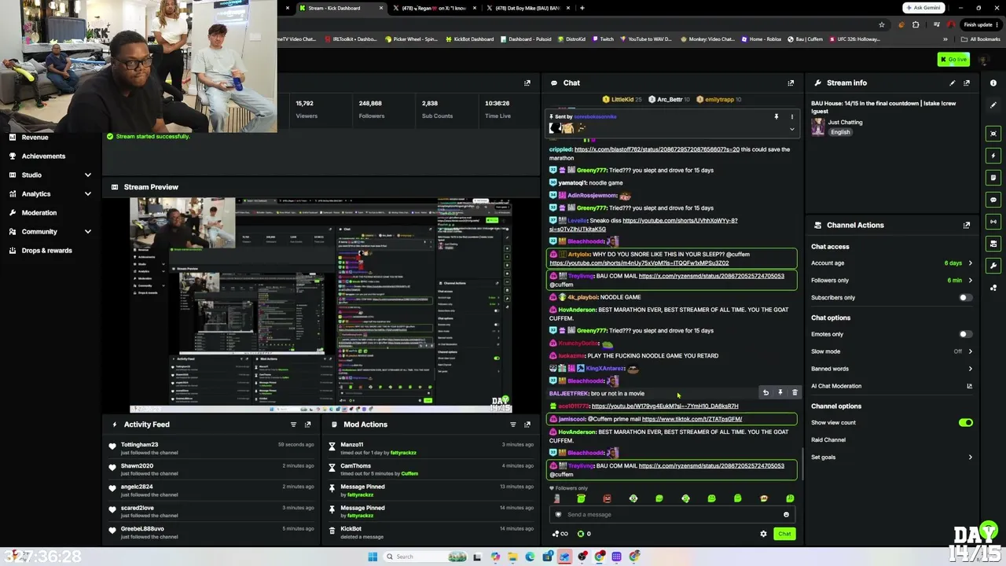Reply to BALJEETFREK's chat message

tap(766, 392)
